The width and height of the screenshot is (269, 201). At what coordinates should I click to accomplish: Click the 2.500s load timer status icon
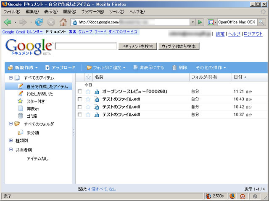pyautogui.click(x=215, y=196)
